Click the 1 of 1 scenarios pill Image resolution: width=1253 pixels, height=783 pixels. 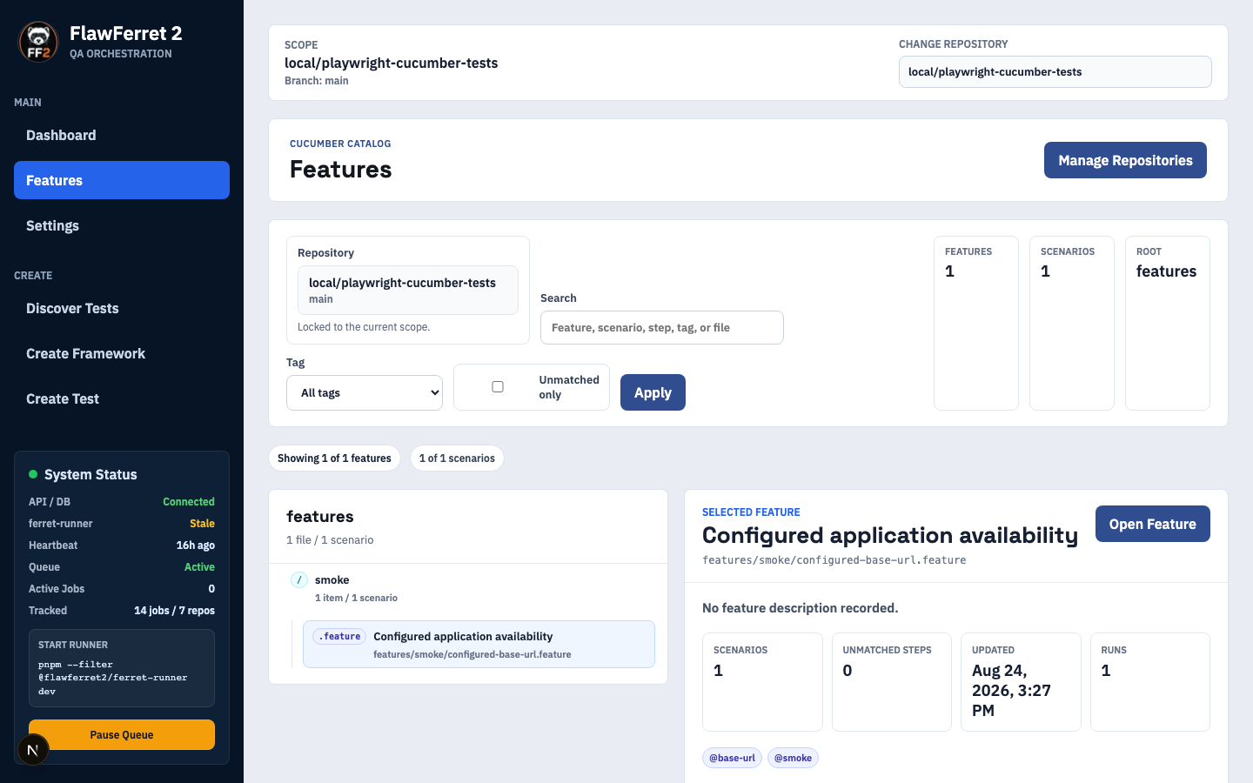coord(457,458)
